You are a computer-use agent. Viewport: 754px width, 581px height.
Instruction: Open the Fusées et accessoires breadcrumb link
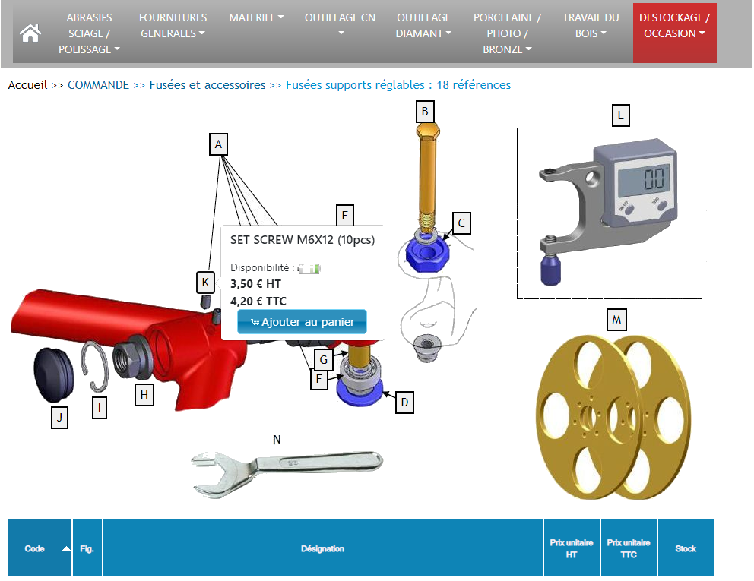click(207, 85)
